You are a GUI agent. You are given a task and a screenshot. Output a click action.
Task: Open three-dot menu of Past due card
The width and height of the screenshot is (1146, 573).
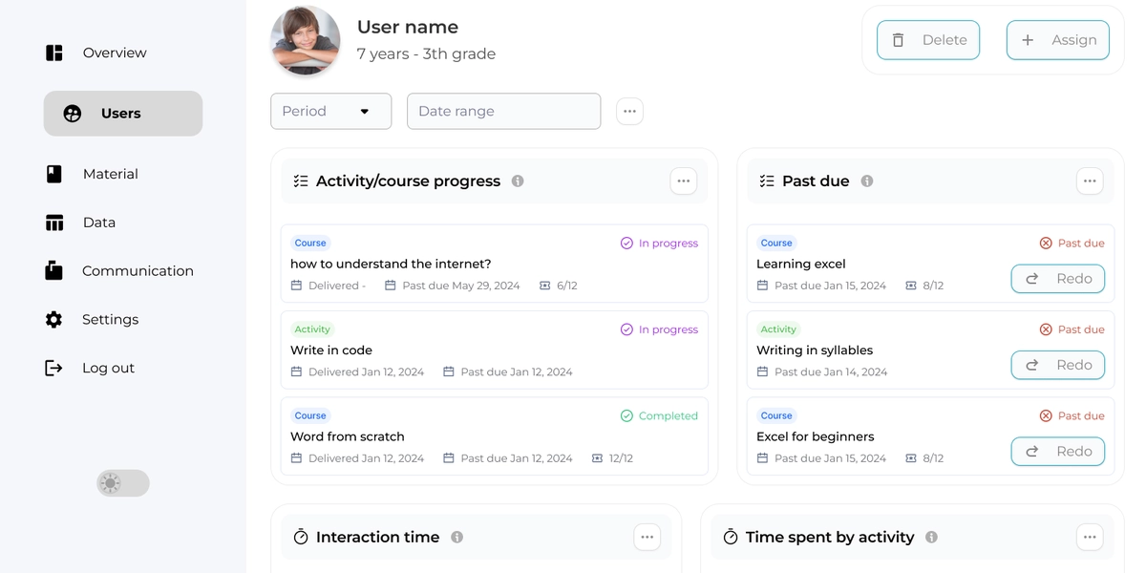[x=1090, y=180]
